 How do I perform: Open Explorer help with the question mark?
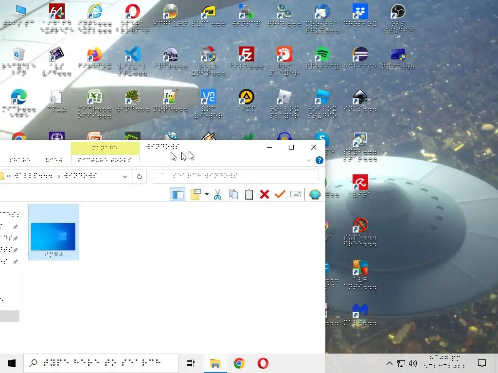tap(320, 160)
